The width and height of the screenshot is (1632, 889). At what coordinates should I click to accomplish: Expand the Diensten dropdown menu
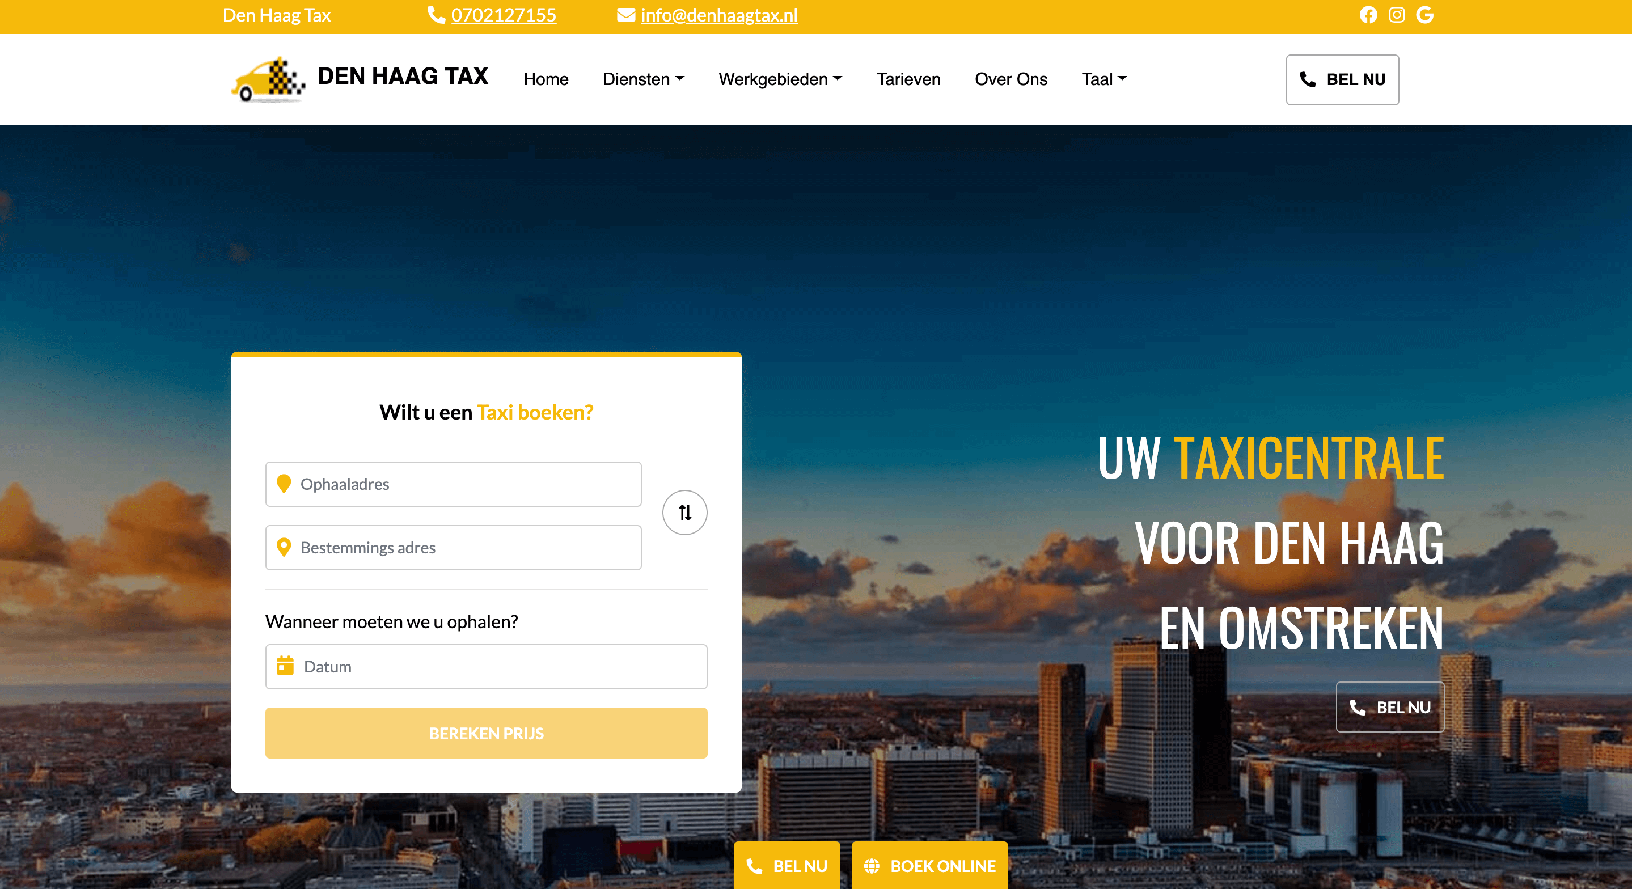click(x=644, y=79)
